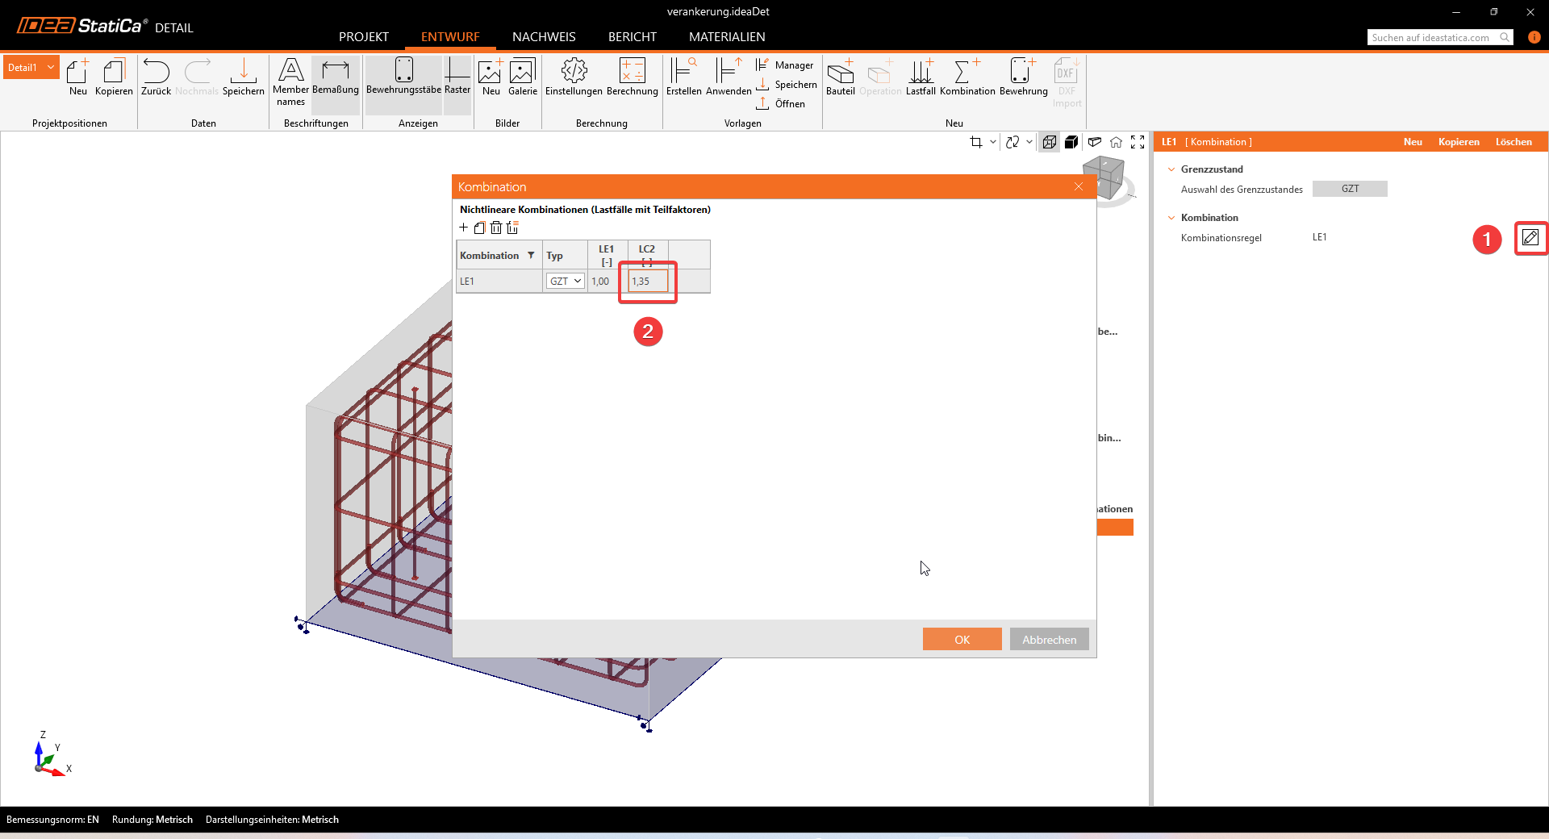Confirm dialog with the OK button
Viewport: 1549px width, 839px height.
coord(962,639)
